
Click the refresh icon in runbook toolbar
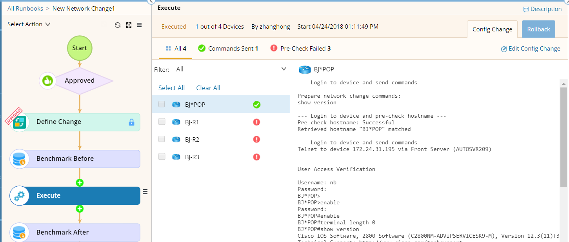(118, 25)
